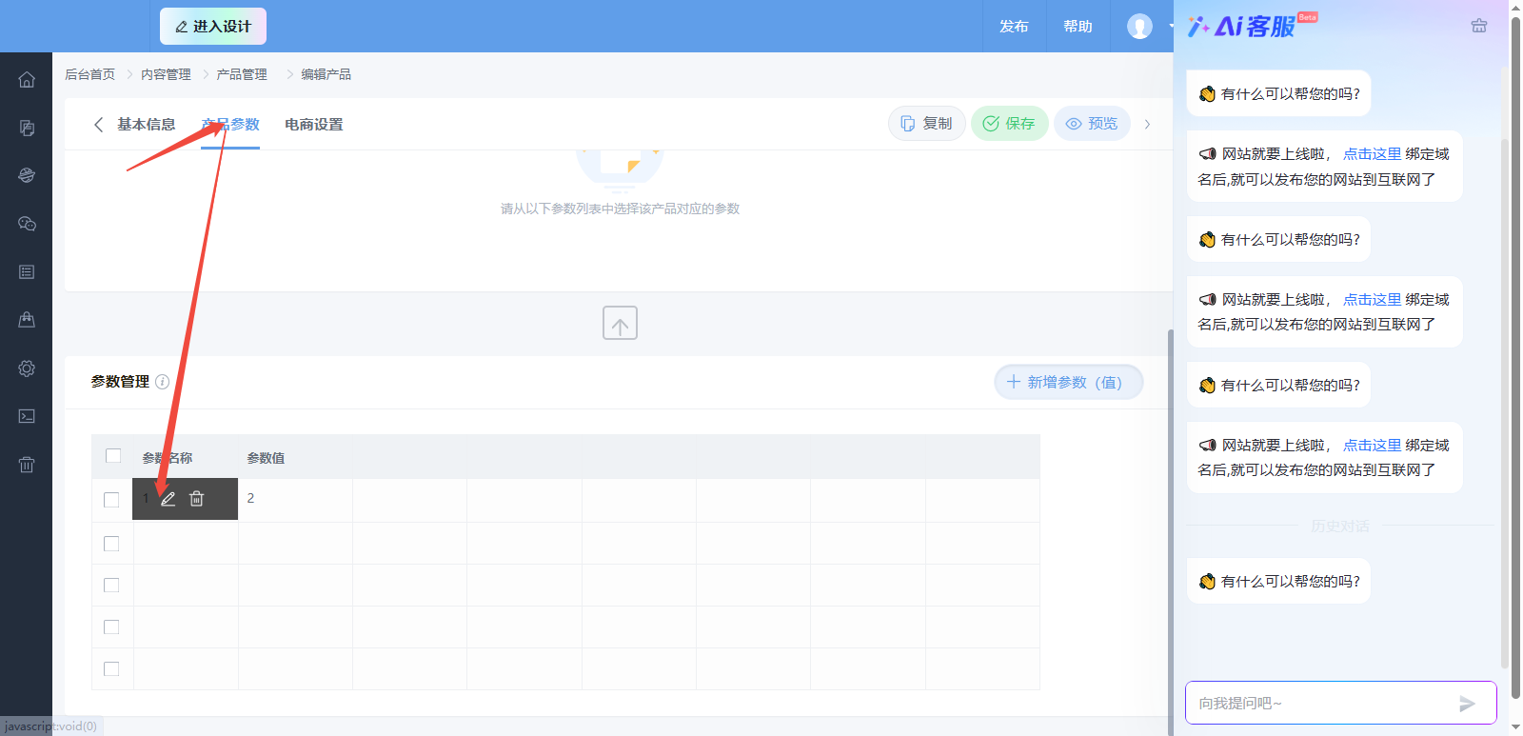Open the 发布 menu in top bar
Screen dimensions: 1523x736
click(x=1014, y=26)
